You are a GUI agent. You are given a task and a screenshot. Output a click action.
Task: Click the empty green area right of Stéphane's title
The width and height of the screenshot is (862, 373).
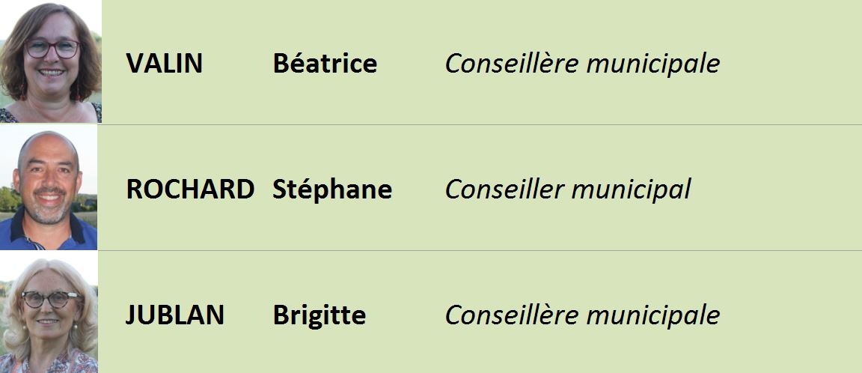click(x=776, y=188)
